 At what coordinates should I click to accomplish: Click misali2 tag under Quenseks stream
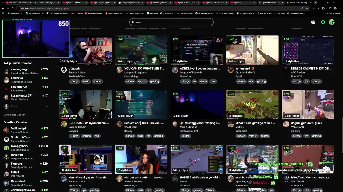tap(253, 136)
